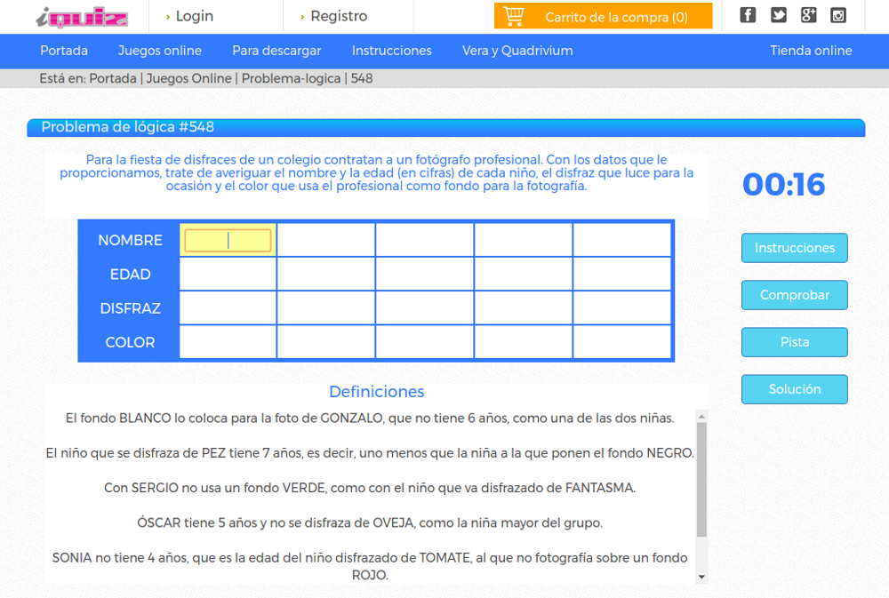Click the Solución button
The width and height of the screenshot is (889, 598).
point(794,389)
